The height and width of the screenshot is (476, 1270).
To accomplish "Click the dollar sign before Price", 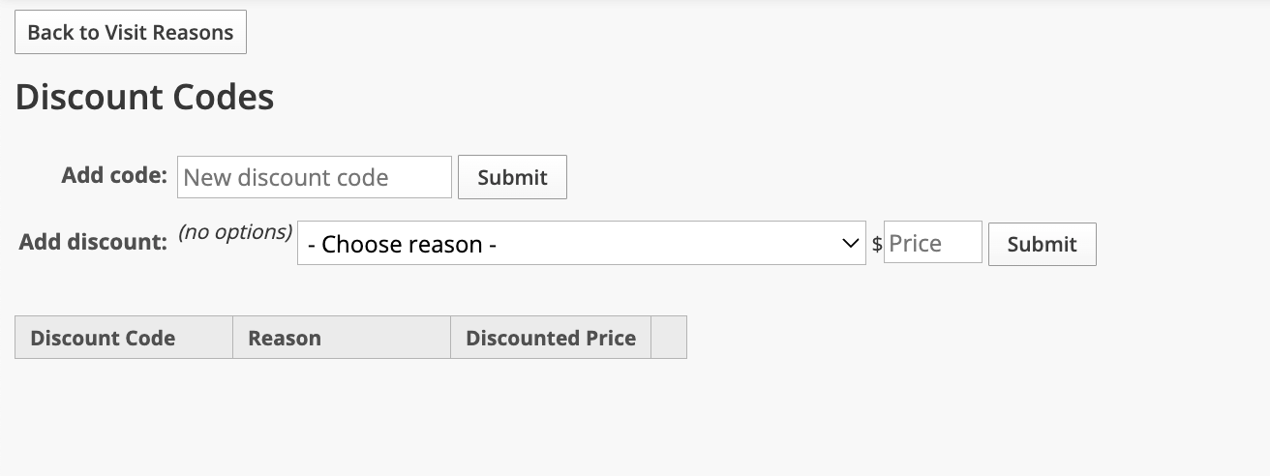I will (x=877, y=244).
